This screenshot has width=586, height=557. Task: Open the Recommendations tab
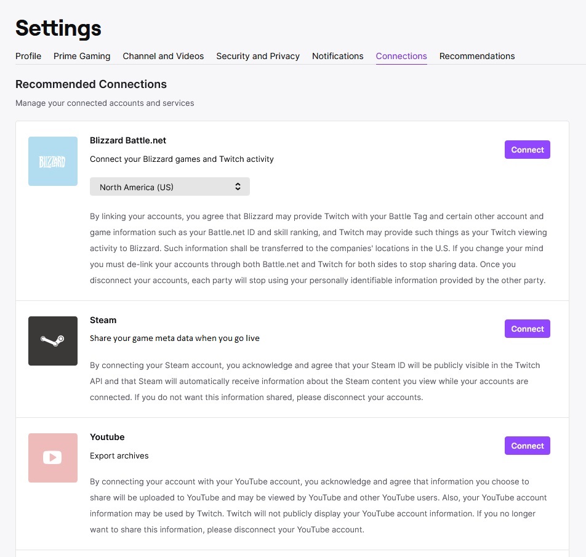[x=477, y=56]
